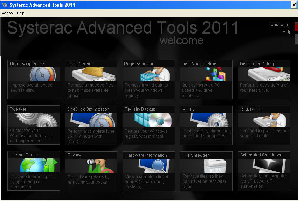Viewport: 298px width, 201px height.
Task: Select the Registry Doctor title
Action: pyautogui.click(x=139, y=64)
